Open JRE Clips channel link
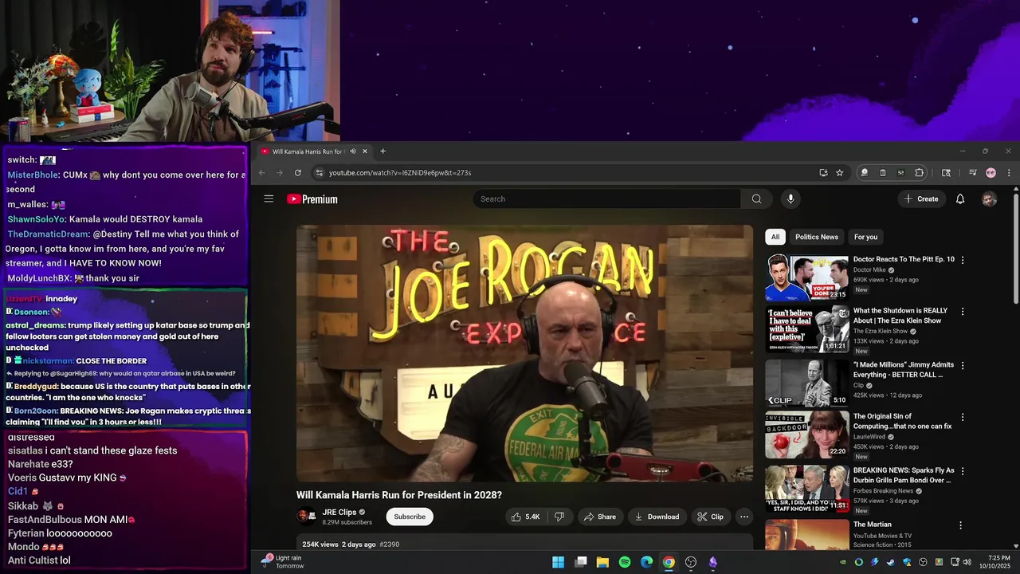The width and height of the screenshot is (1020, 574). click(339, 513)
